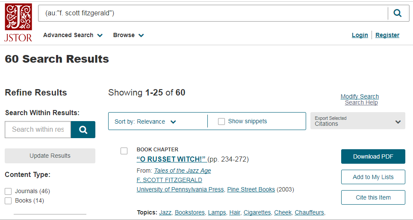The height and width of the screenshot is (220, 413).
Task: Select the "O Russet Witch!" result checkbox
Action: pyautogui.click(x=124, y=151)
